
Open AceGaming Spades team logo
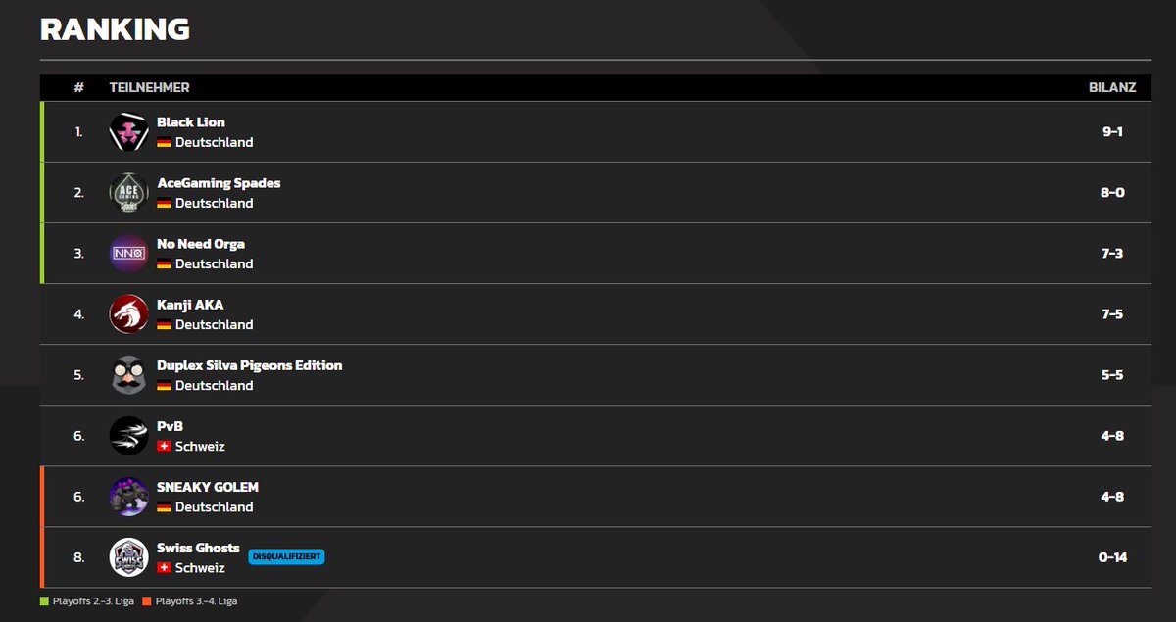(128, 193)
